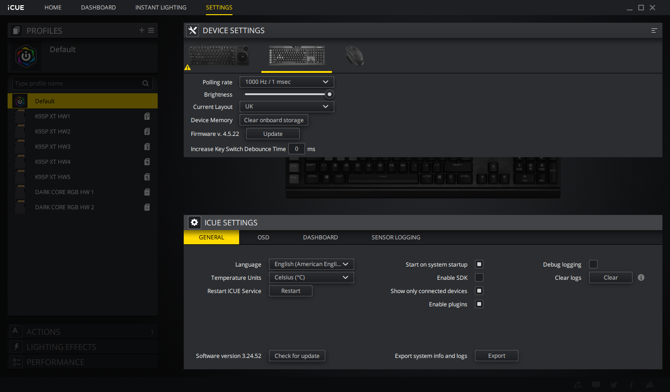Click the Clear onboard storage button
Viewport: 670px width, 392px height.
pyautogui.click(x=274, y=120)
